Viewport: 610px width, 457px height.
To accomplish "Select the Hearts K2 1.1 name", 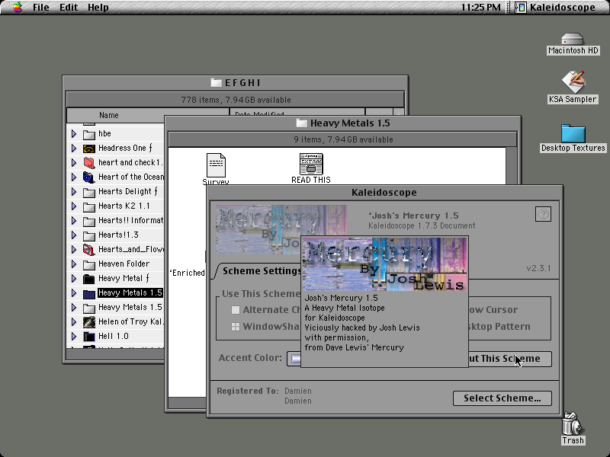I will (124, 206).
